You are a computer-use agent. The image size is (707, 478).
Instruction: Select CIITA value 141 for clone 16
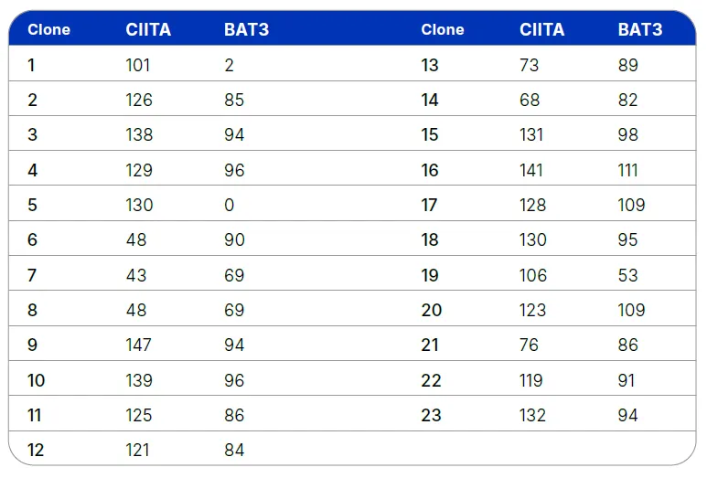pos(531,171)
